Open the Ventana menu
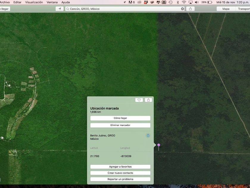The image size is (250, 188). point(52,2)
